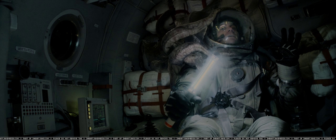This screenshot has height=140, width=336.
Task: Select the harness buckle at astronaut's waist
Action: pos(222,100)
